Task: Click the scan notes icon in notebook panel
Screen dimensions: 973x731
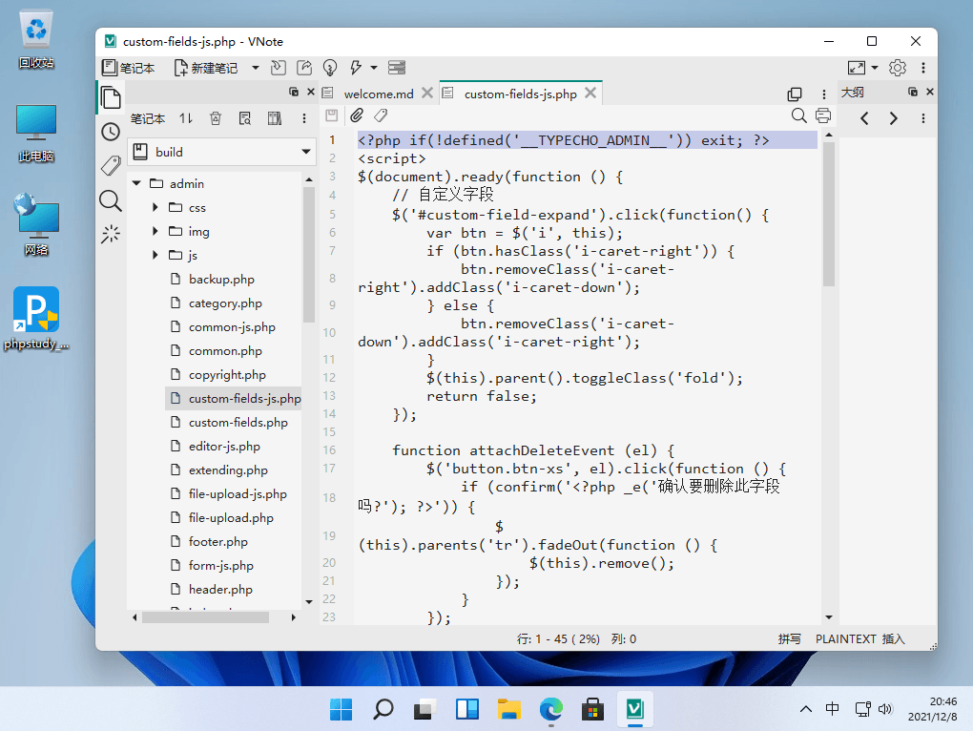Action: point(245,118)
